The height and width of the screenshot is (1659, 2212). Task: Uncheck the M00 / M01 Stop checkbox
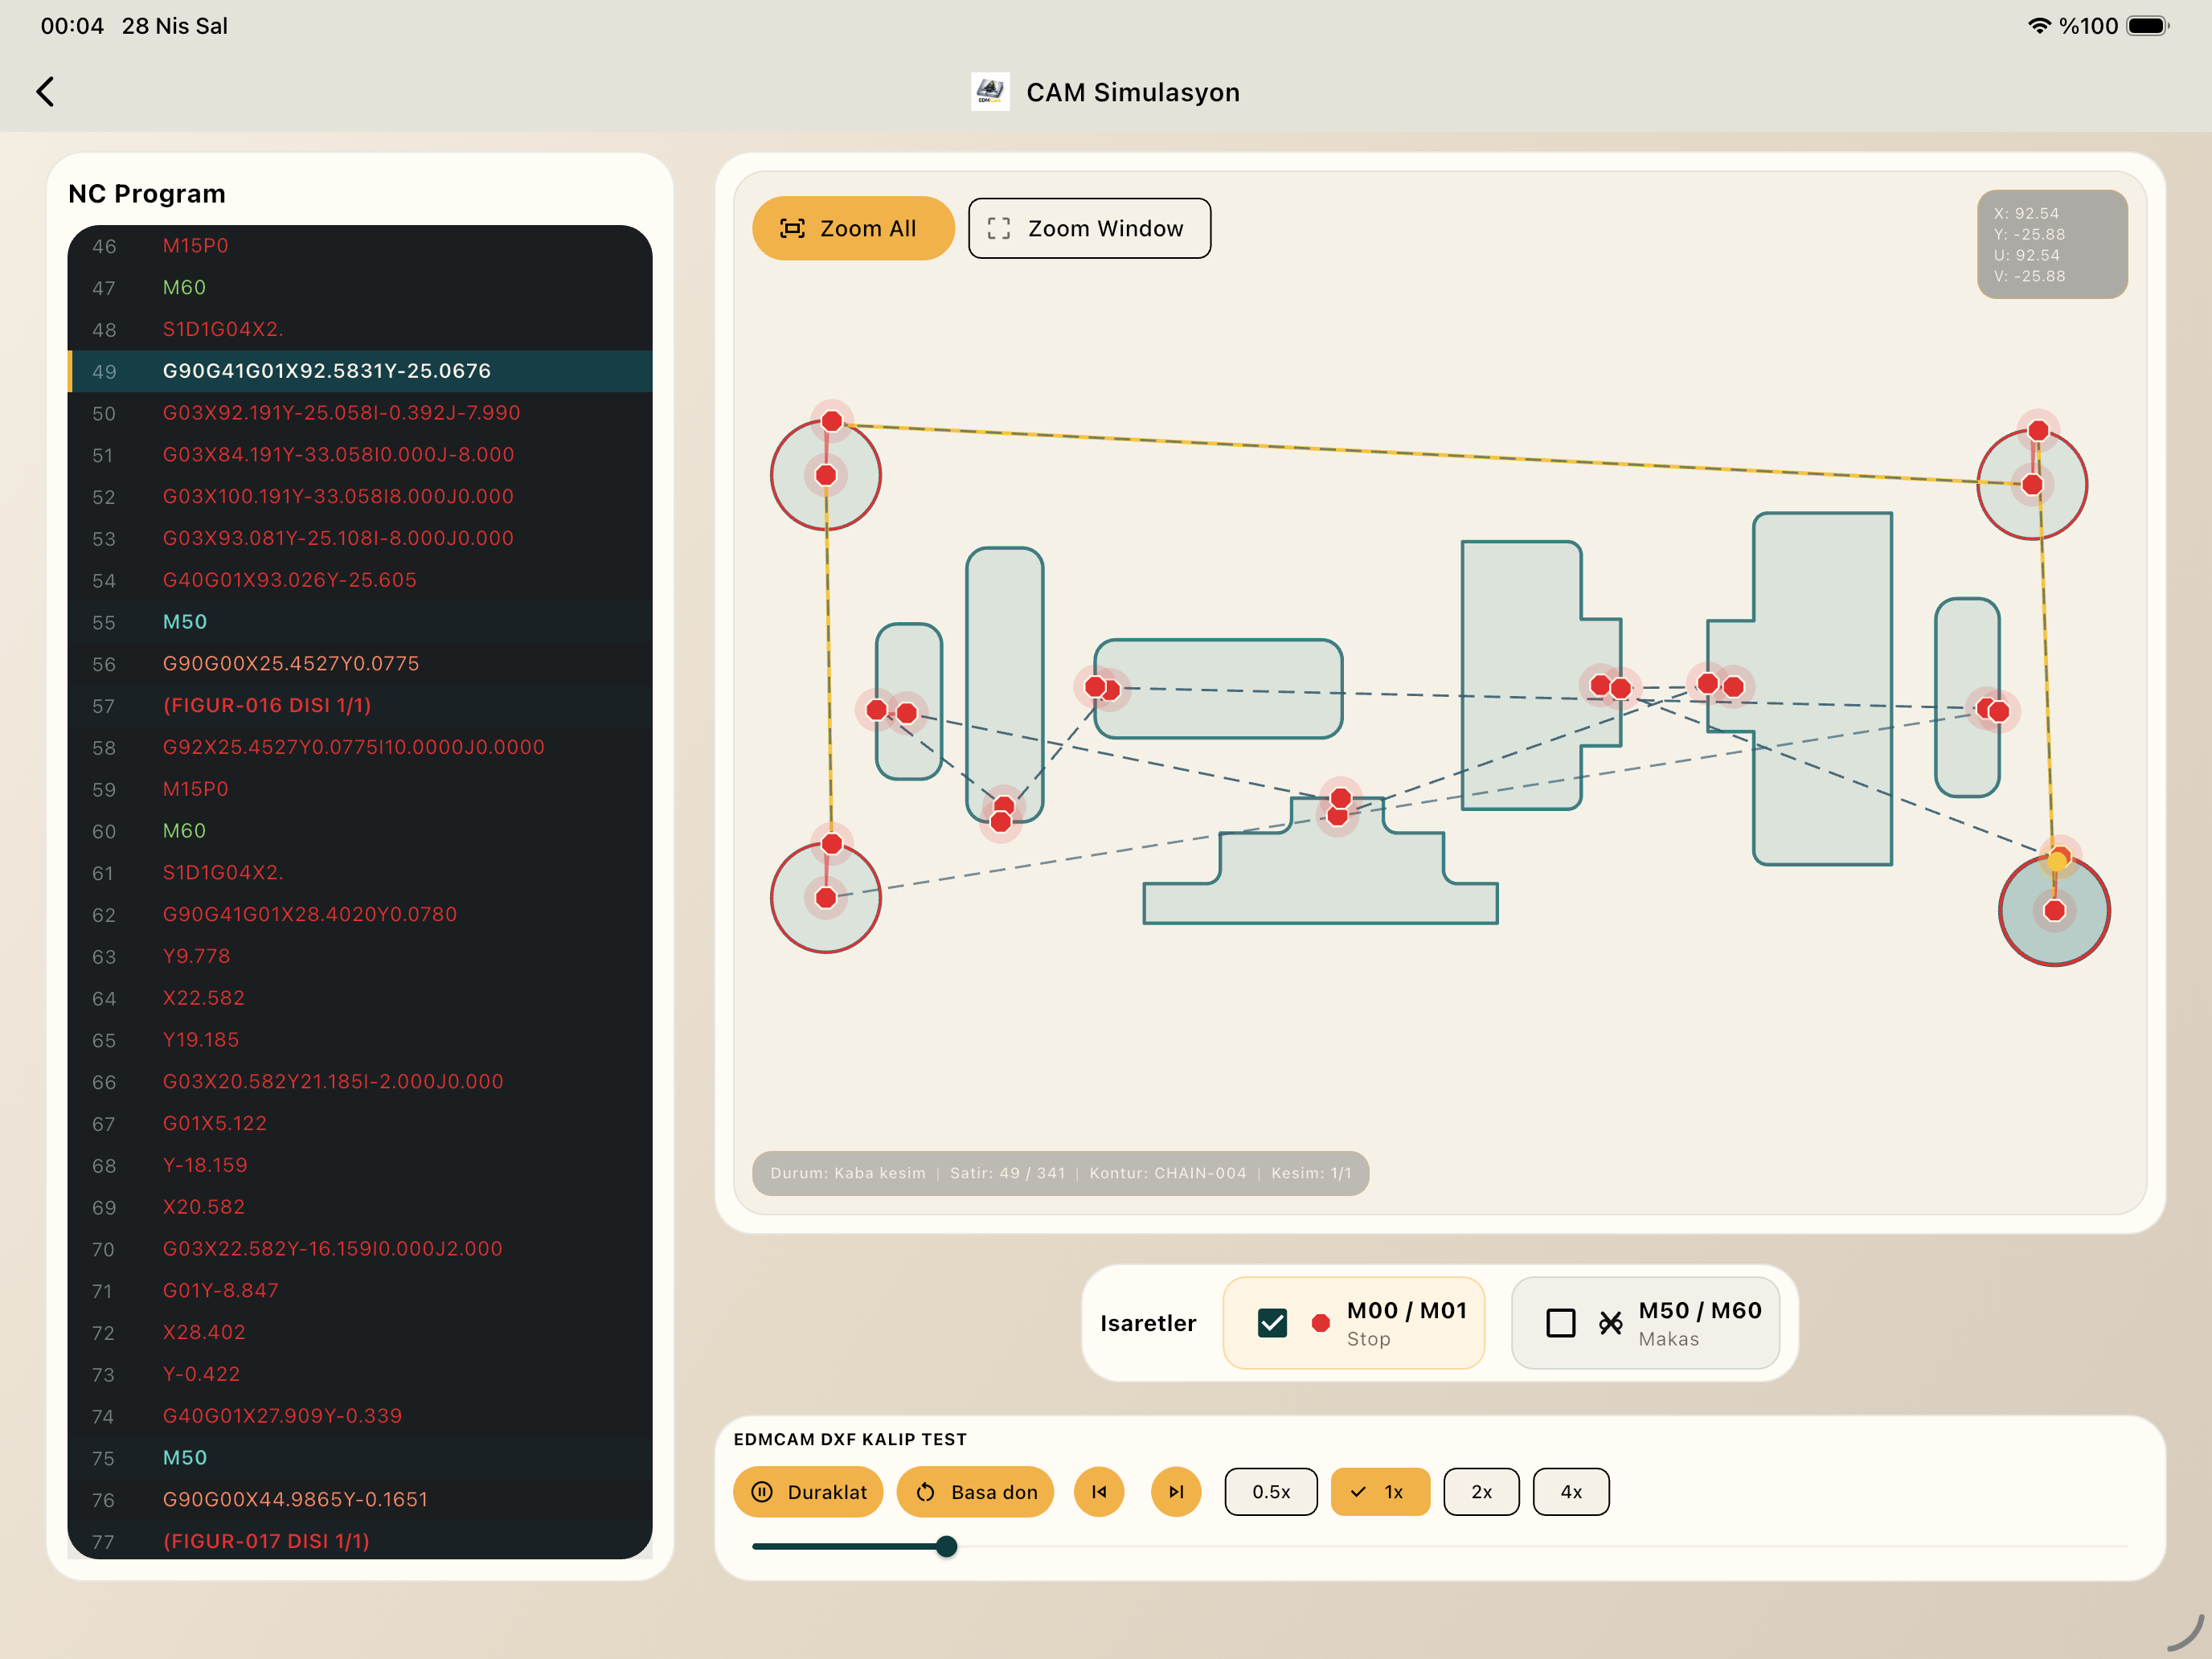[1272, 1323]
